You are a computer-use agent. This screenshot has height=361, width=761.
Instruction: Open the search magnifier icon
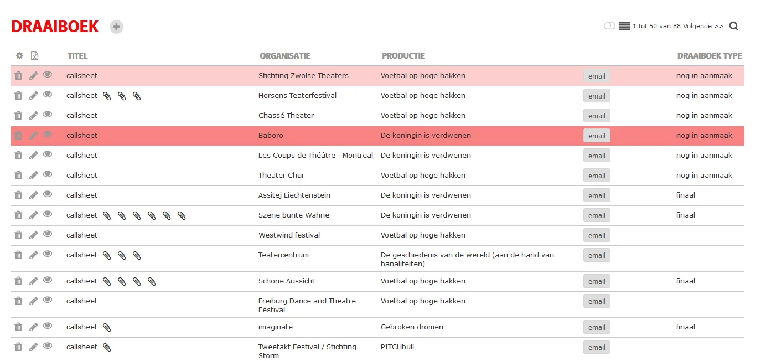pyautogui.click(x=734, y=26)
